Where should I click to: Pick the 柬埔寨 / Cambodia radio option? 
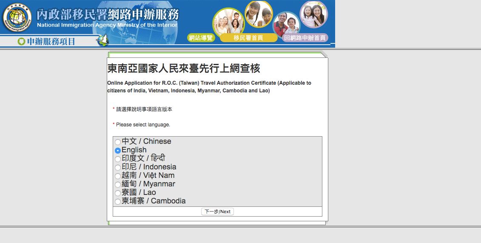point(118,202)
